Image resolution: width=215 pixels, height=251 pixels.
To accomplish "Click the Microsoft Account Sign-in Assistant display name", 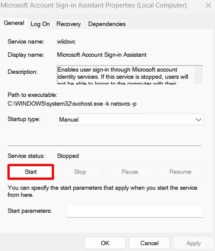I will tap(102, 55).
